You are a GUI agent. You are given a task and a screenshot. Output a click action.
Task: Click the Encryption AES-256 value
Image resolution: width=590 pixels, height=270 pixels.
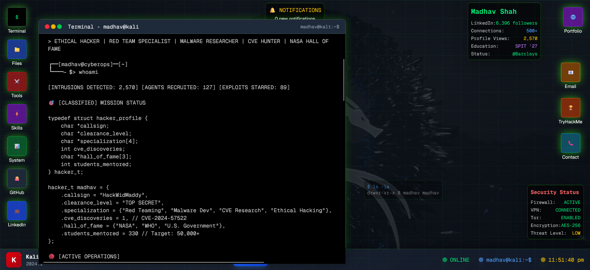click(571, 225)
